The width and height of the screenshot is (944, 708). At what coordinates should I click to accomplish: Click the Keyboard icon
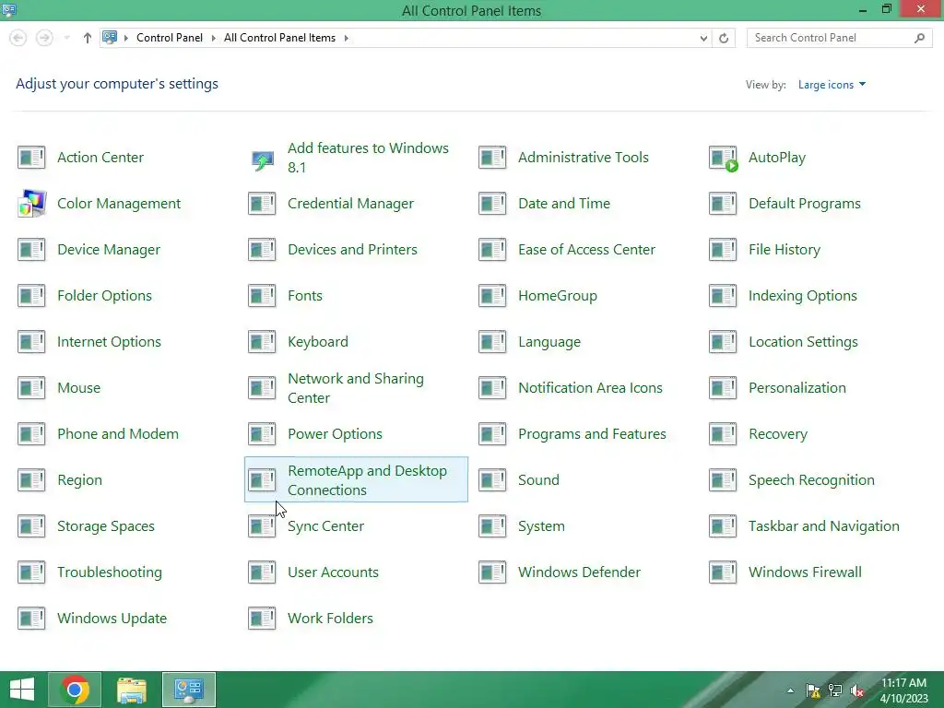click(x=262, y=342)
